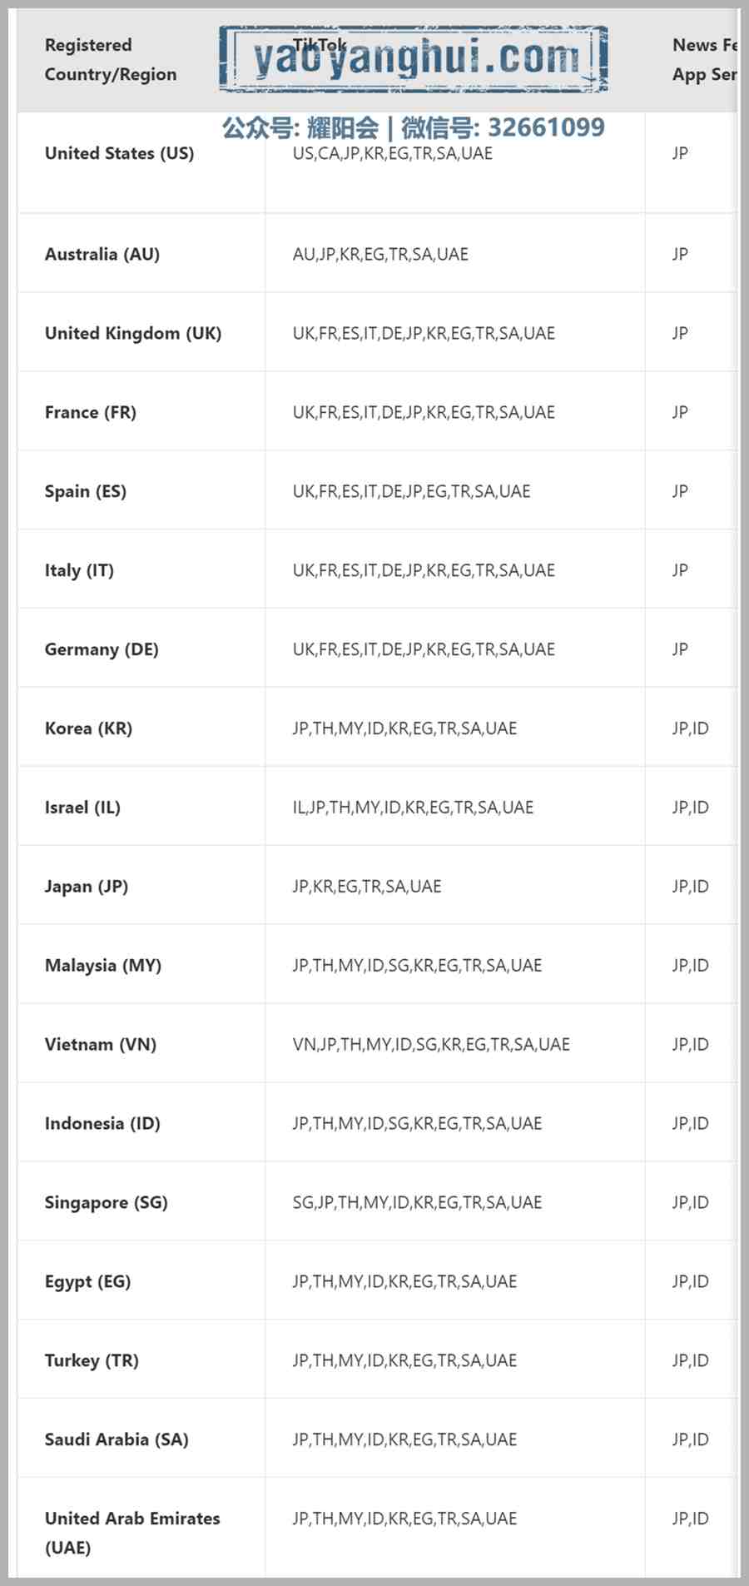Click the Spain (ES) TikTok country list
This screenshot has height=1586, width=749.
(x=411, y=491)
